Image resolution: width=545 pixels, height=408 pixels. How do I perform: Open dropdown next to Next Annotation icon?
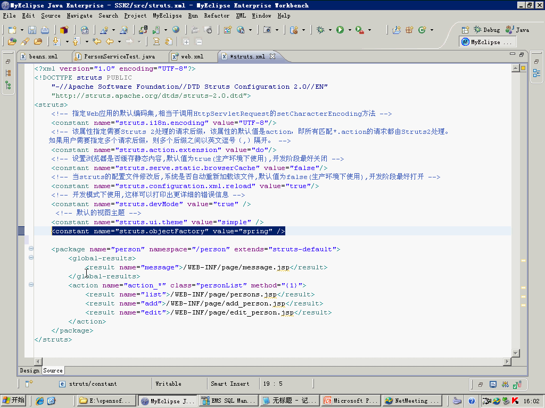pos(67,42)
